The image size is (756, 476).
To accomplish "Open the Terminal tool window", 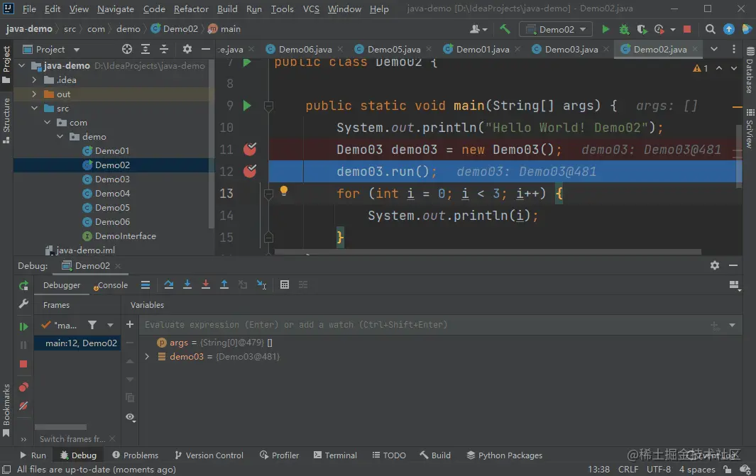I will coord(334,455).
